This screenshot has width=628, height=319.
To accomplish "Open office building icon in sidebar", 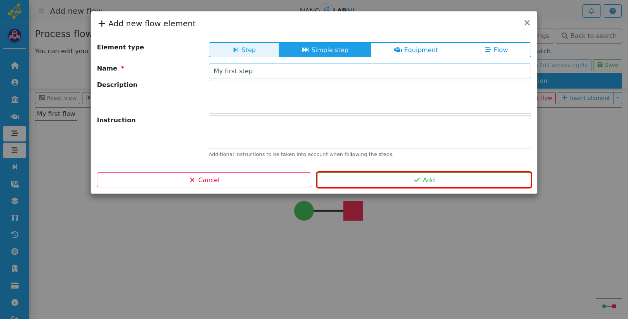I will point(15,269).
